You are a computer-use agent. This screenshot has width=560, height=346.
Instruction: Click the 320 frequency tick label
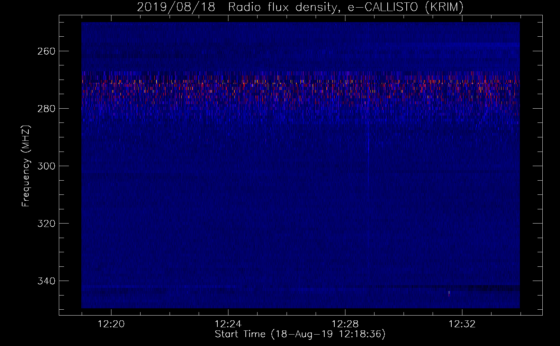[46, 224]
